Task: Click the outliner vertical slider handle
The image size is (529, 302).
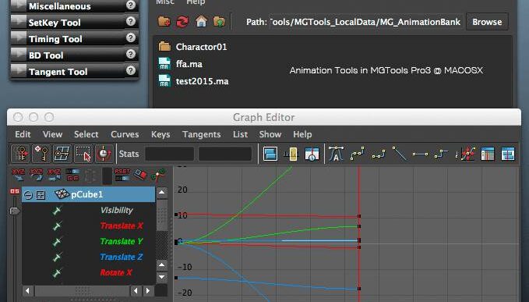Action: click(15, 211)
